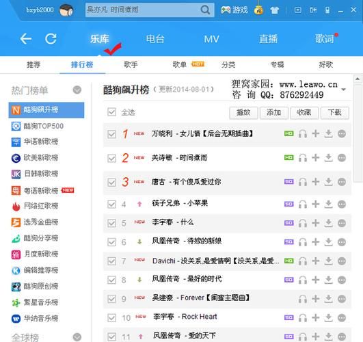The width and height of the screenshot is (363, 342).
Task: Listen to 李宇春 什么 via headphone icon
Action: 303,223
